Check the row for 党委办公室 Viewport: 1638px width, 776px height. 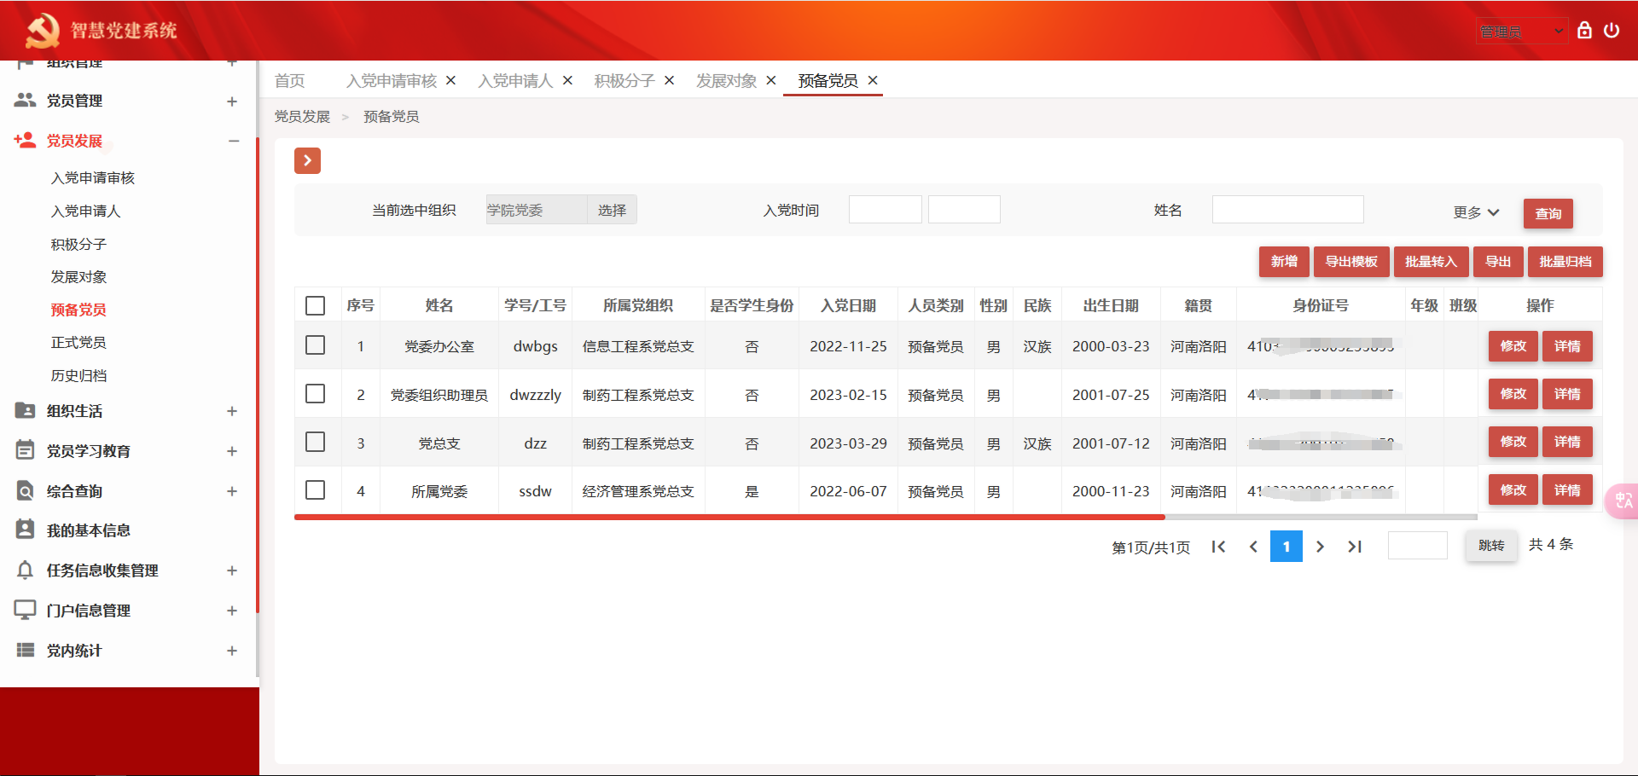pyautogui.click(x=315, y=345)
